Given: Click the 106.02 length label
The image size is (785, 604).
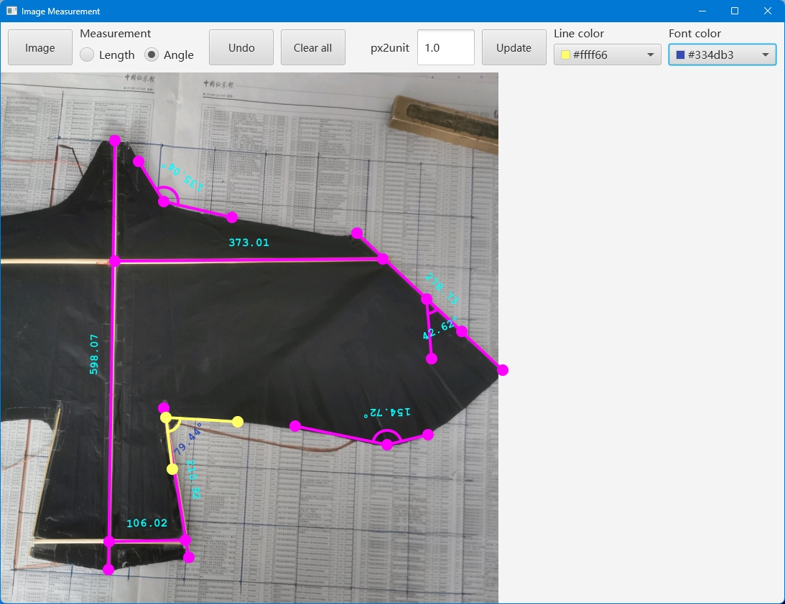Looking at the screenshot, I should tap(147, 523).
